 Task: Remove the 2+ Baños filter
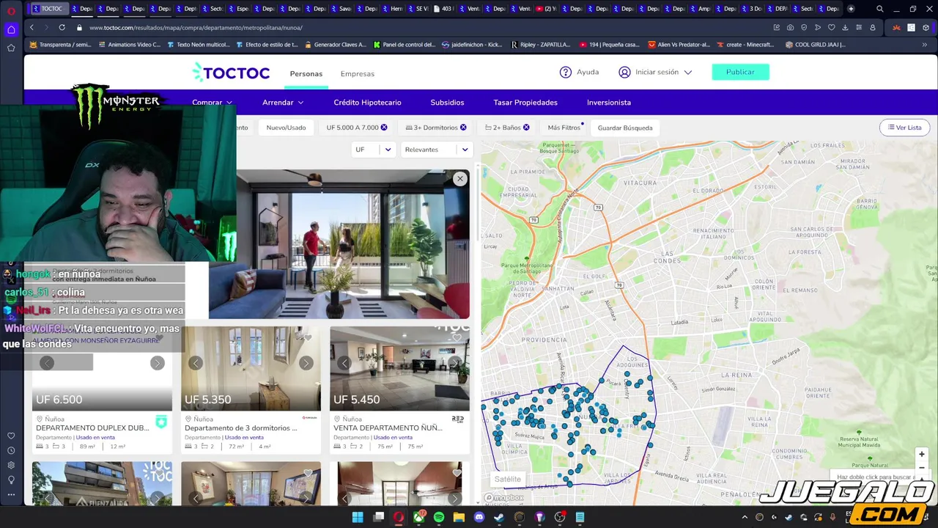point(526,128)
